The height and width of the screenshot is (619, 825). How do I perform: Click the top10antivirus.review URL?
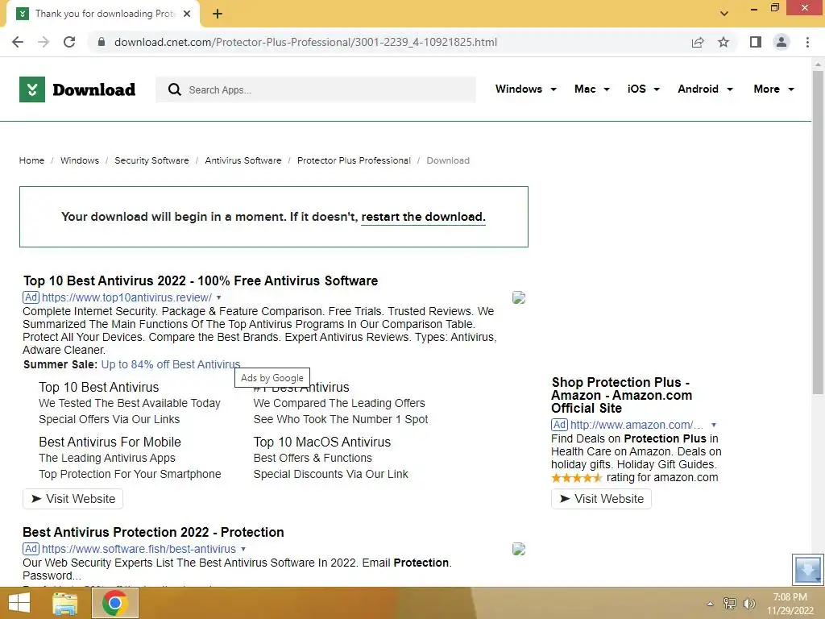click(x=126, y=297)
